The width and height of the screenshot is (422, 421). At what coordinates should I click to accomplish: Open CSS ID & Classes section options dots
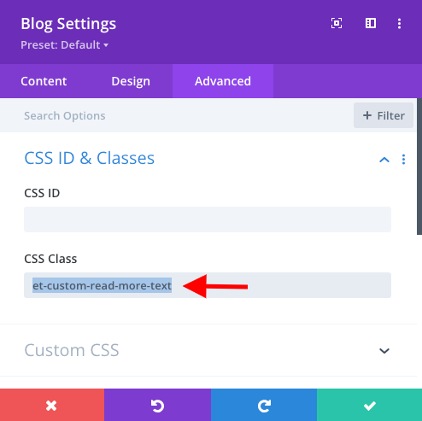(x=403, y=160)
